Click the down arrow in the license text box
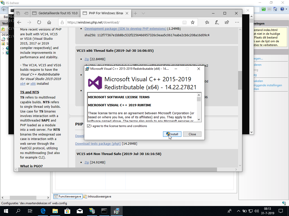Image resolution: width=289 pixels, height=216 pixels. tap(199, 119)
